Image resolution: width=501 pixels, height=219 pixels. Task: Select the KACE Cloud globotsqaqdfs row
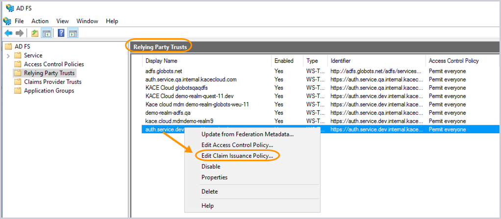point(173,88)
